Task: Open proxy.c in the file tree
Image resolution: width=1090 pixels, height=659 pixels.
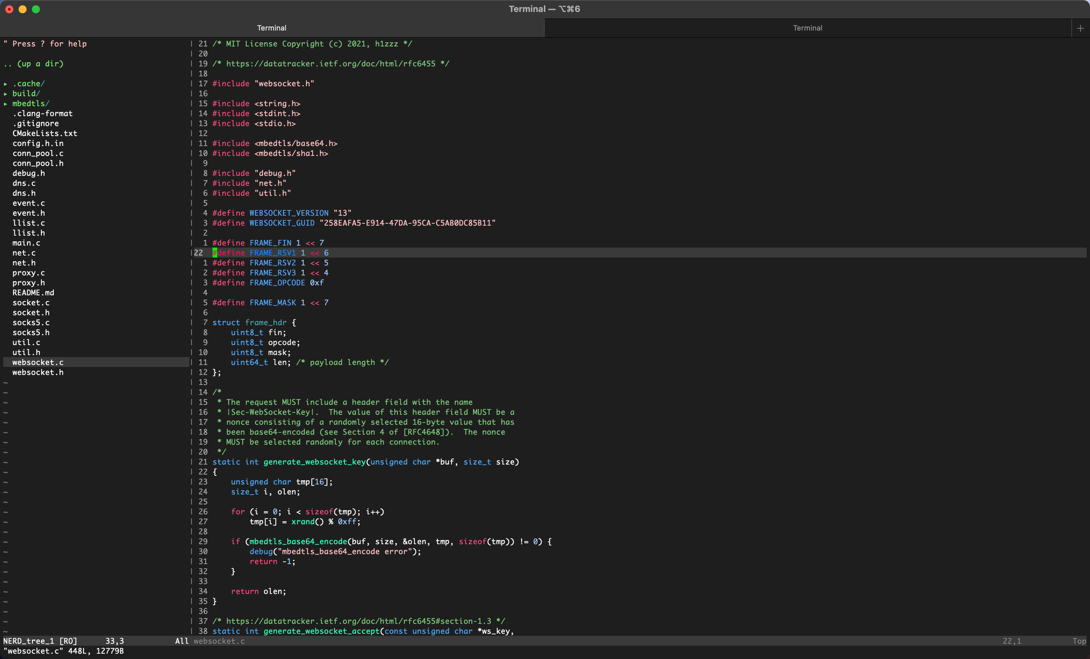Action: [29, 273]
